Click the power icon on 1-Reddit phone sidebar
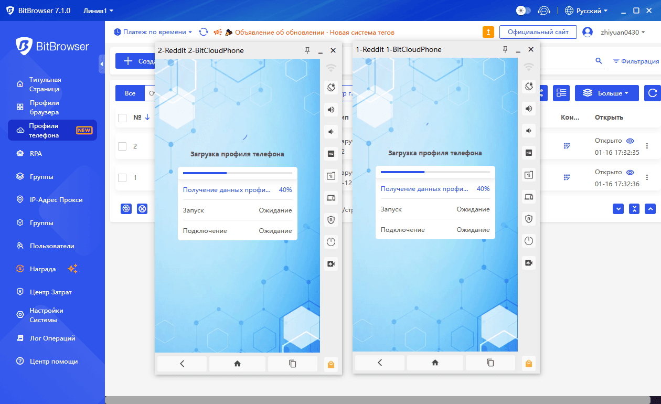This screenshot has height=404, width=661. pos(528,240)
